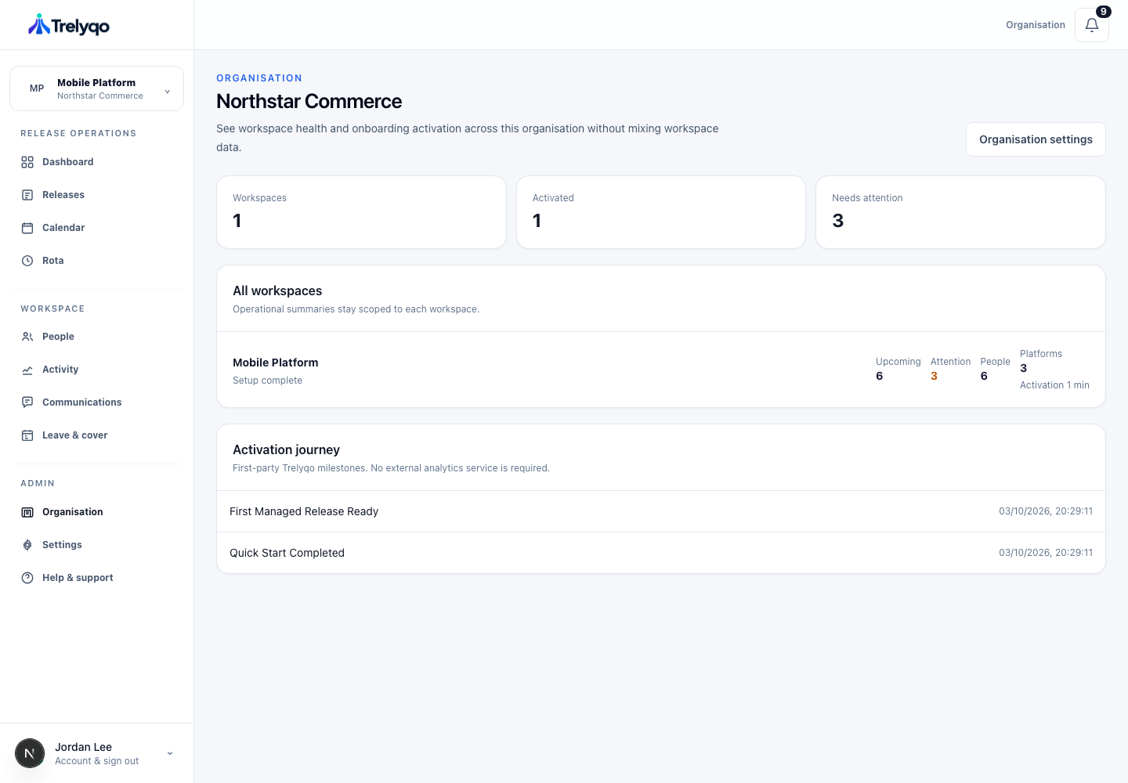Click the Leave & cover calendar icon
Image resolution: width=1128 pixels, height=783 pixels.
pyautogui.click(x=27, y=435)
